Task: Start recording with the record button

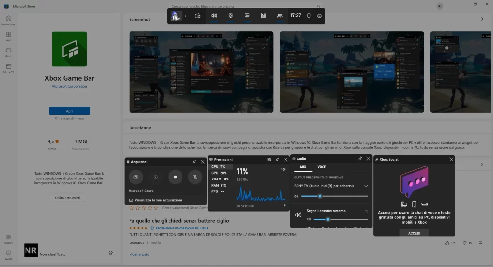Action: [175, 177]
